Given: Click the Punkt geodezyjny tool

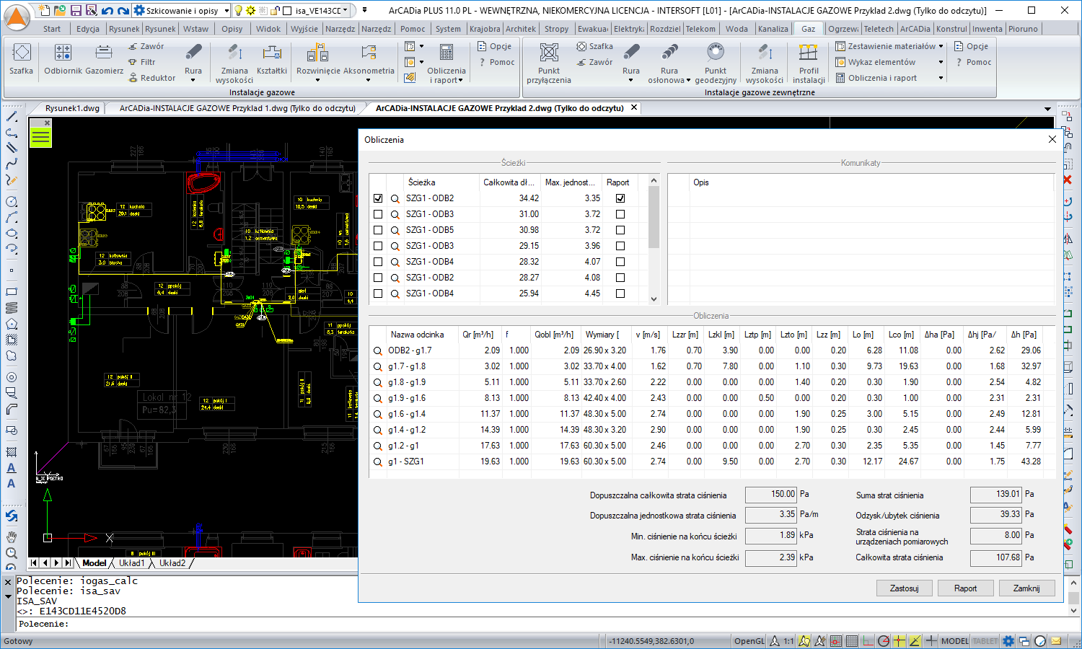Looking at the screenshot, I should click(x=716, y=63).
